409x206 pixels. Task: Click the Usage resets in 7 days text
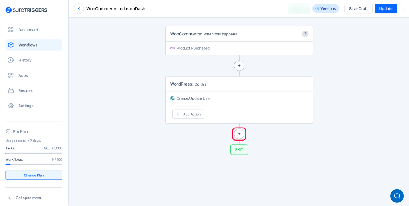(23, 141)
